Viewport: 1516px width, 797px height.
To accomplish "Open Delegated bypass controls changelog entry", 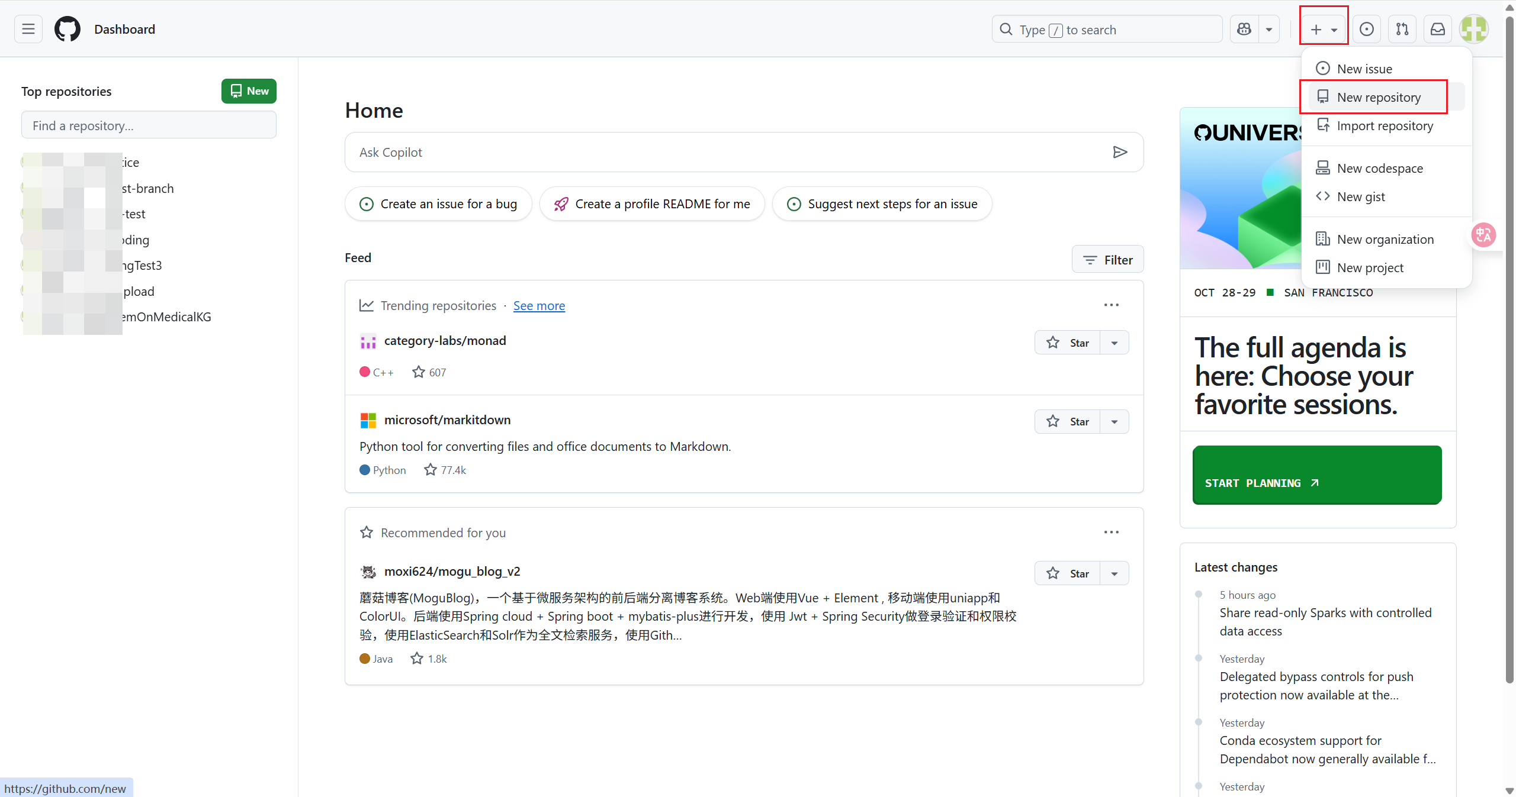I will tap(1316, 685).
